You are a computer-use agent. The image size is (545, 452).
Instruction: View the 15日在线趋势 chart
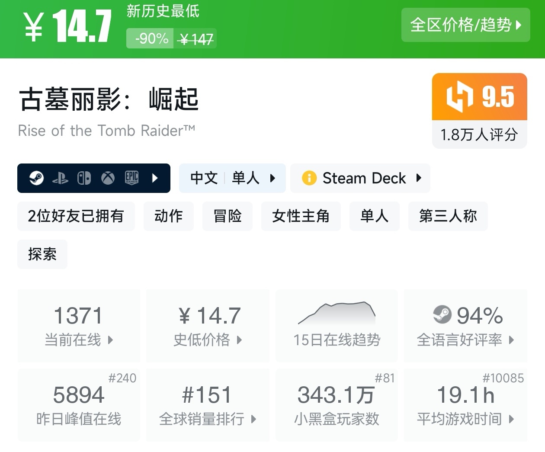337,326
